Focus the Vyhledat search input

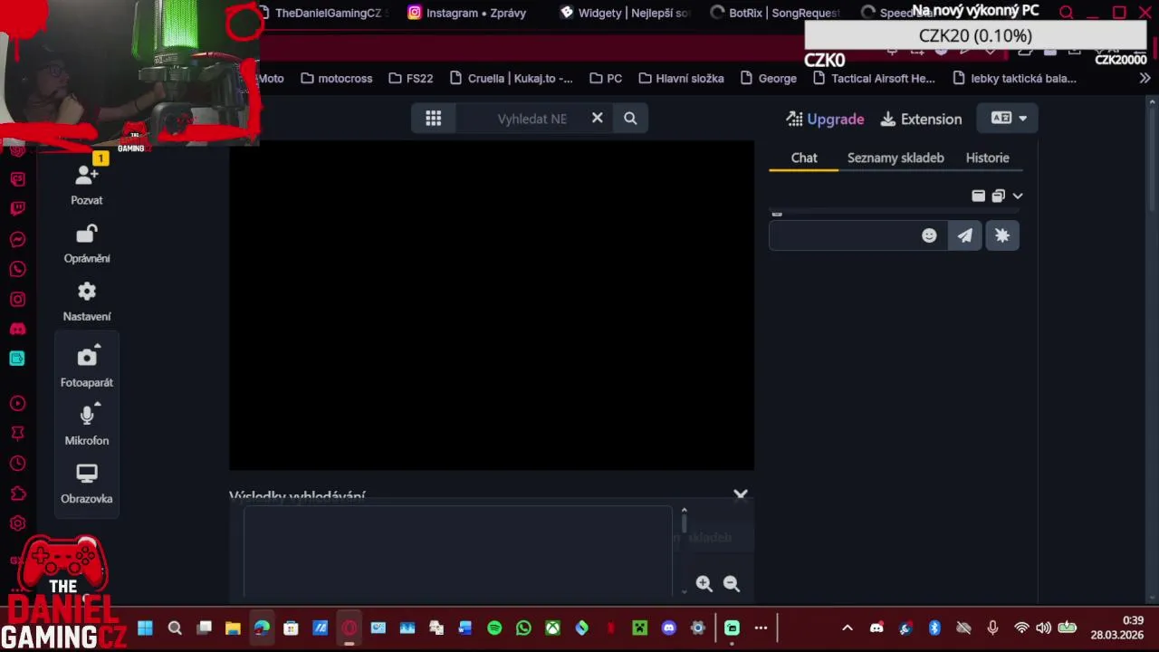[532, 119]
